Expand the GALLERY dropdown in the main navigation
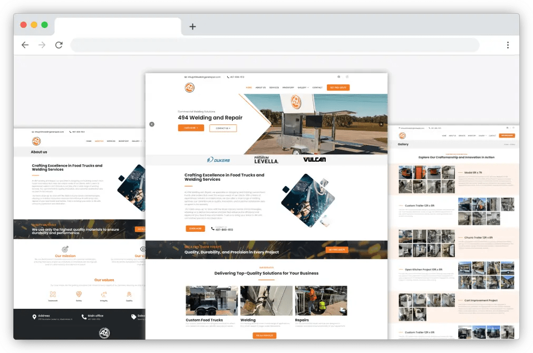 point(303,87)
